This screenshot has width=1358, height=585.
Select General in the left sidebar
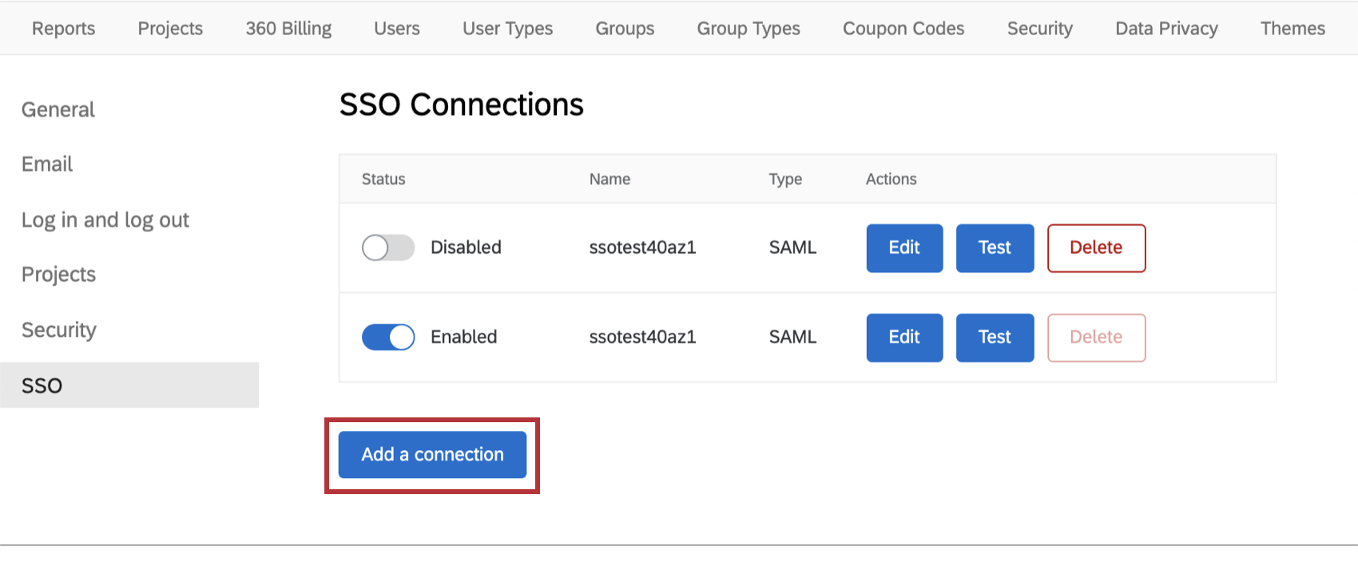click(x=58, y=109)
